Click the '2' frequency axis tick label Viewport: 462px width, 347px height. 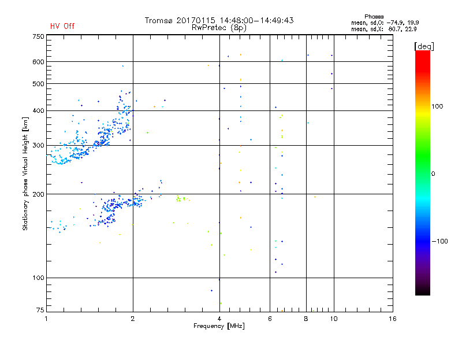coord(133,319)
